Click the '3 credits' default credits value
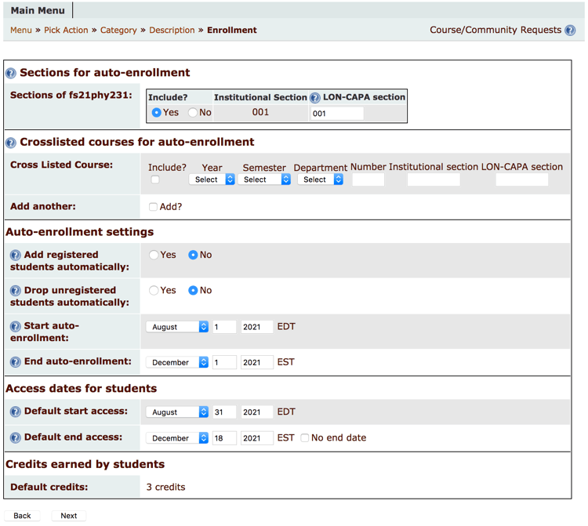The height and width of the screenshot is (526, 588). point(165,487)
